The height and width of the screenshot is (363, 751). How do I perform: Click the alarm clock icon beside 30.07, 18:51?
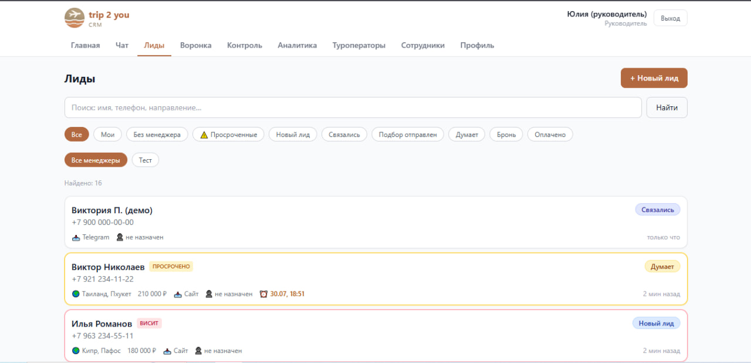[263, 294]
